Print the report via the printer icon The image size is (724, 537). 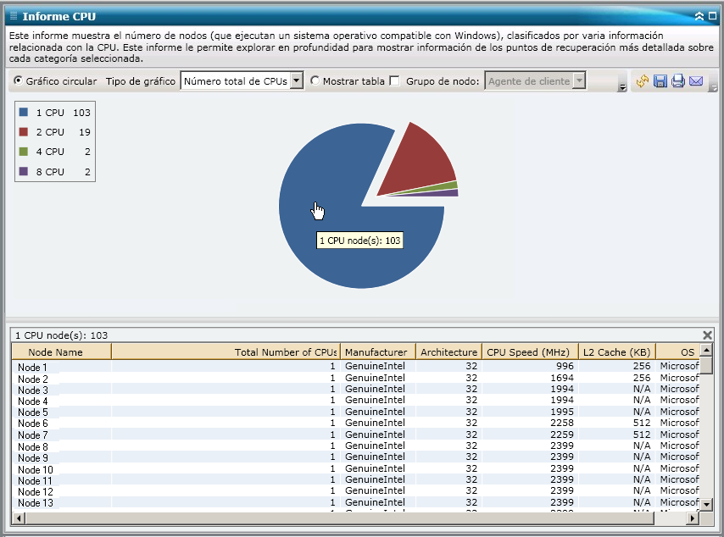(677, 81)
